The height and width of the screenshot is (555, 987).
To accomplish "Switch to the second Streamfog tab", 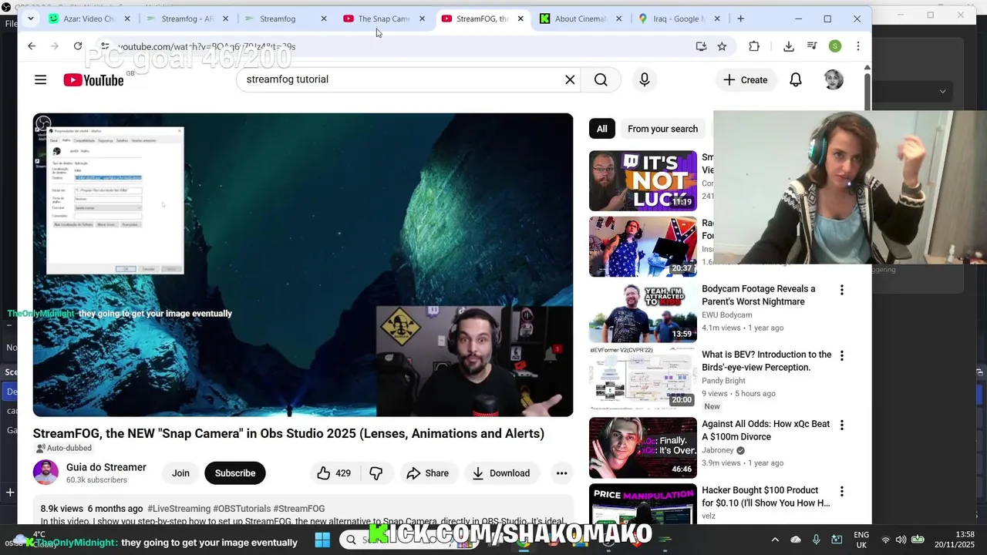I will 285,18.
